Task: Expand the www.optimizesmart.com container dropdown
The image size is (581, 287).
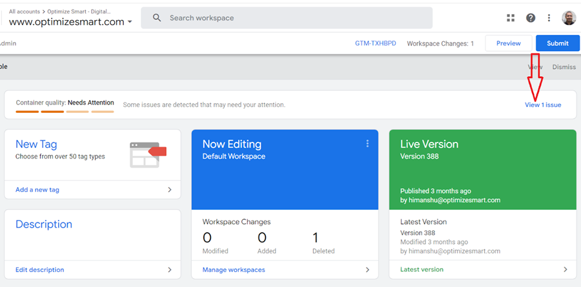Action: tap(130, 22)
